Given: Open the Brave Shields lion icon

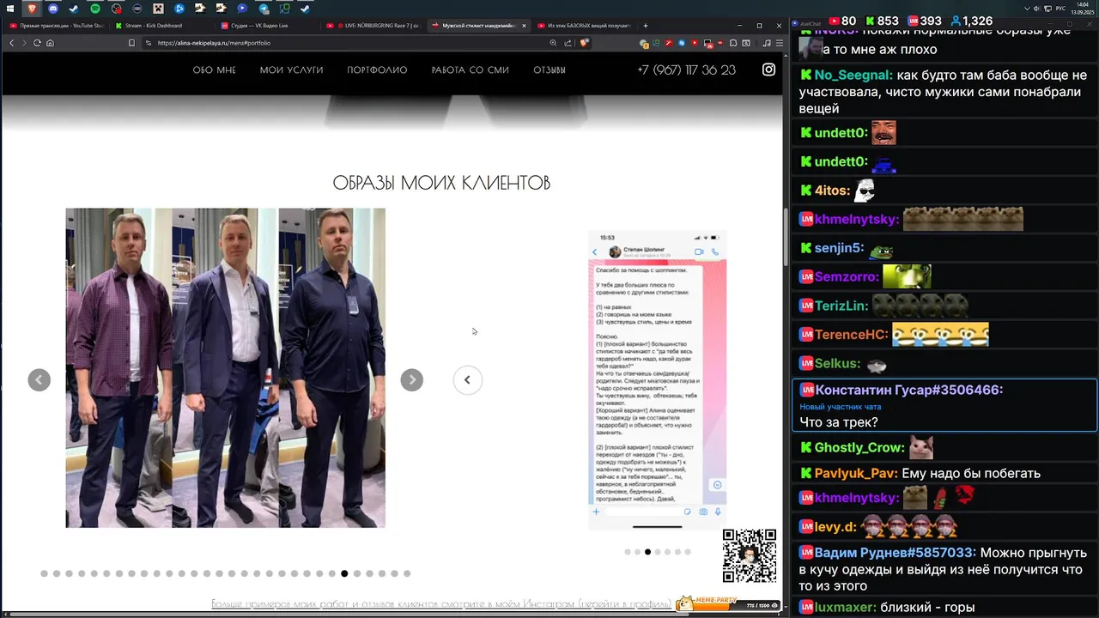Looking at the screenshot, I should point(585,42).
